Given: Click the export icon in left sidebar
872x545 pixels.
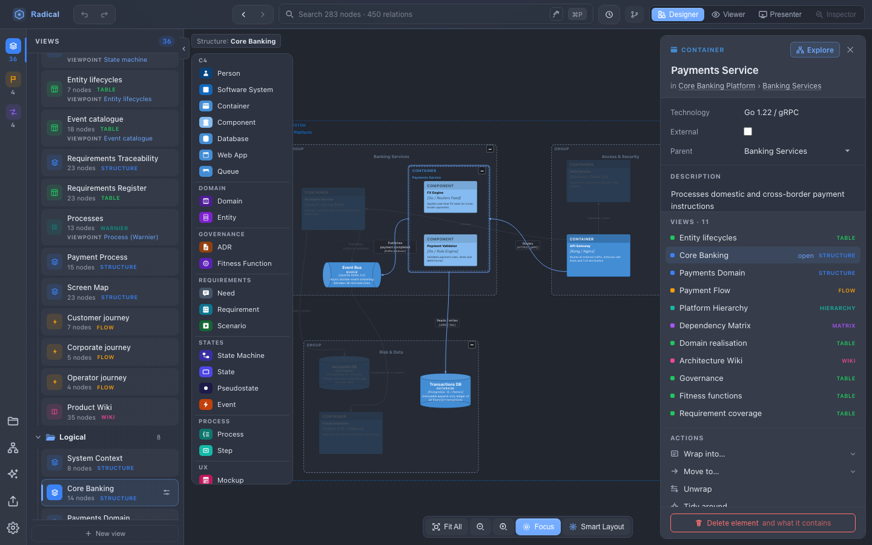Looking at the screenshot, I should click(x=13, y=501).
